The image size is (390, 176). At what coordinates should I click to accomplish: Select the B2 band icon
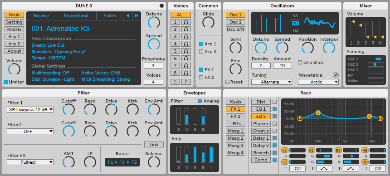338,150
